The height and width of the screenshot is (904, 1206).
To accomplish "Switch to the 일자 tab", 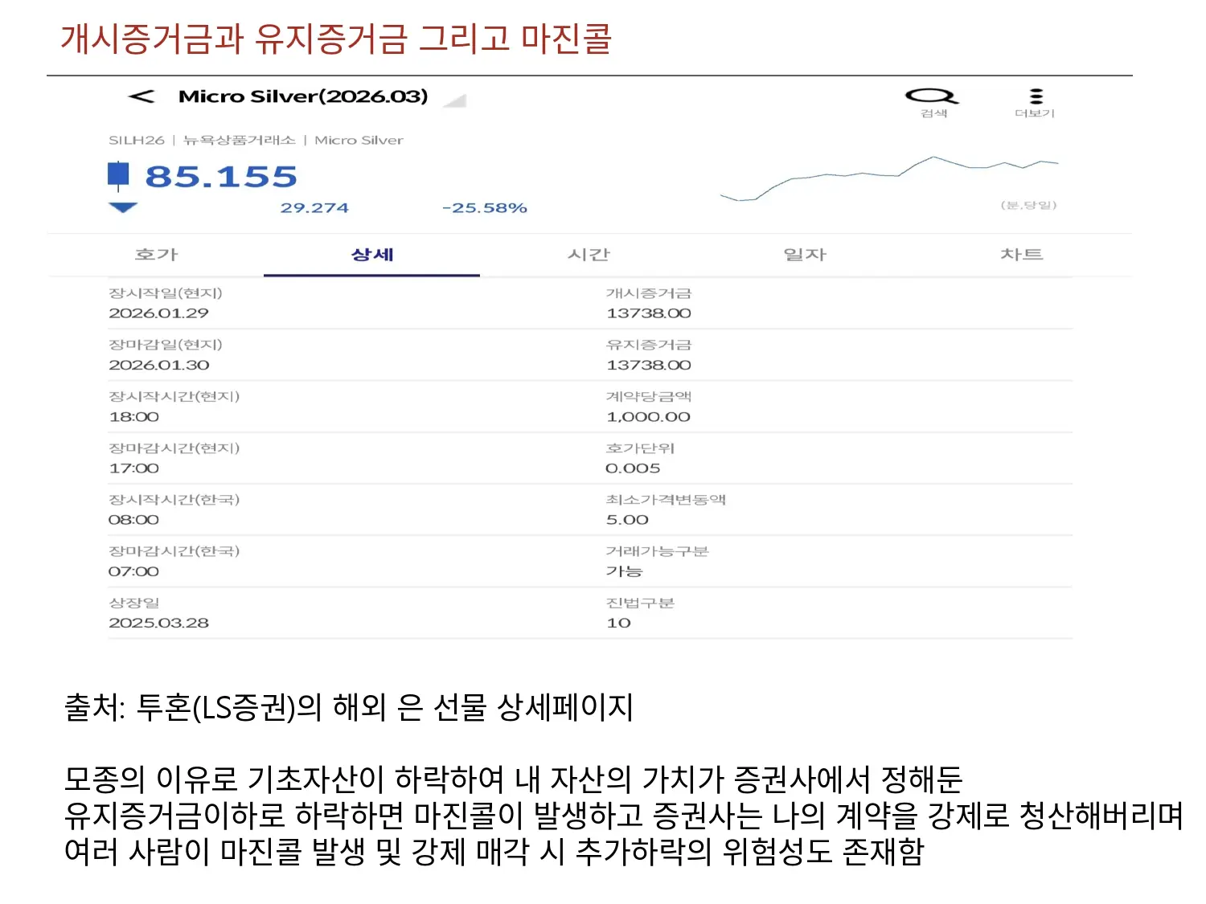I will [x=805, y=255].
